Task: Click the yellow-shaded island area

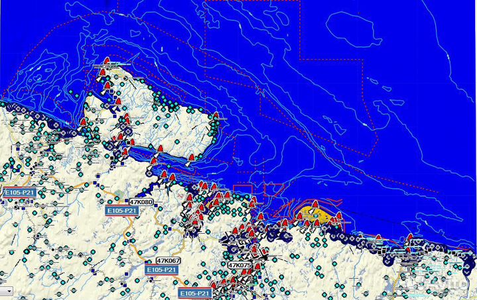Action: tap(309, 215)
